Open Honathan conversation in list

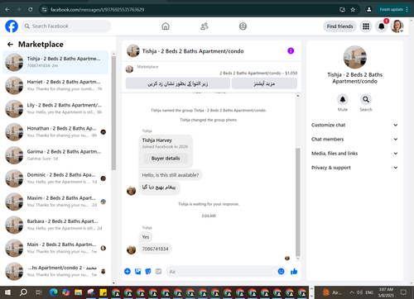pos(55,132)
